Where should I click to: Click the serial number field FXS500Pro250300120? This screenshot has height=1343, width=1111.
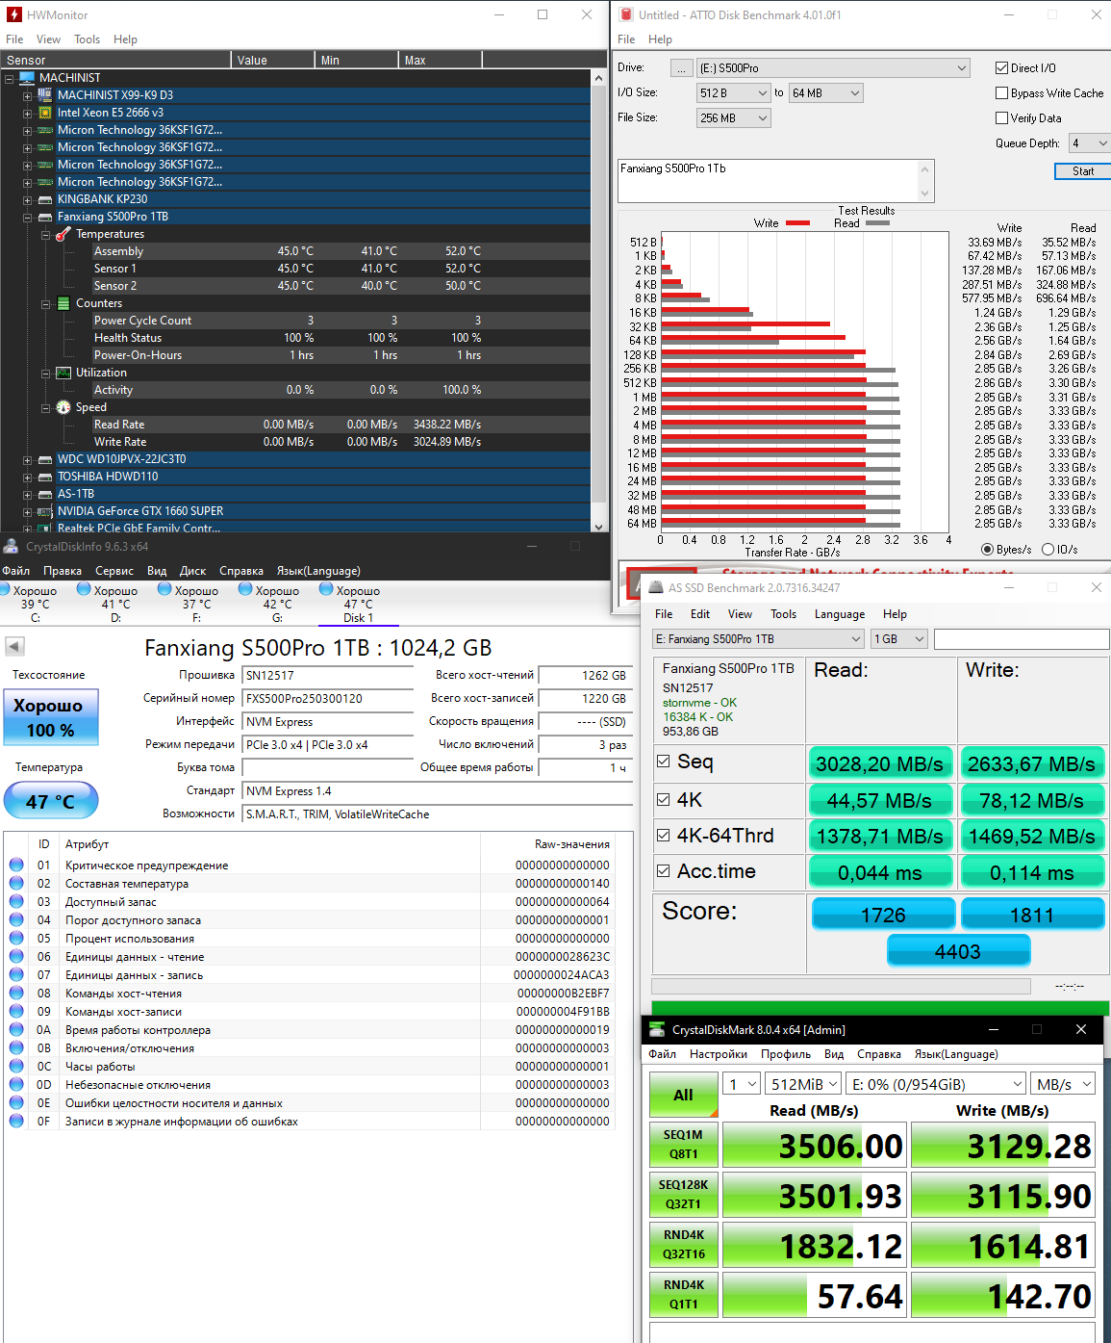click(328, 699)
